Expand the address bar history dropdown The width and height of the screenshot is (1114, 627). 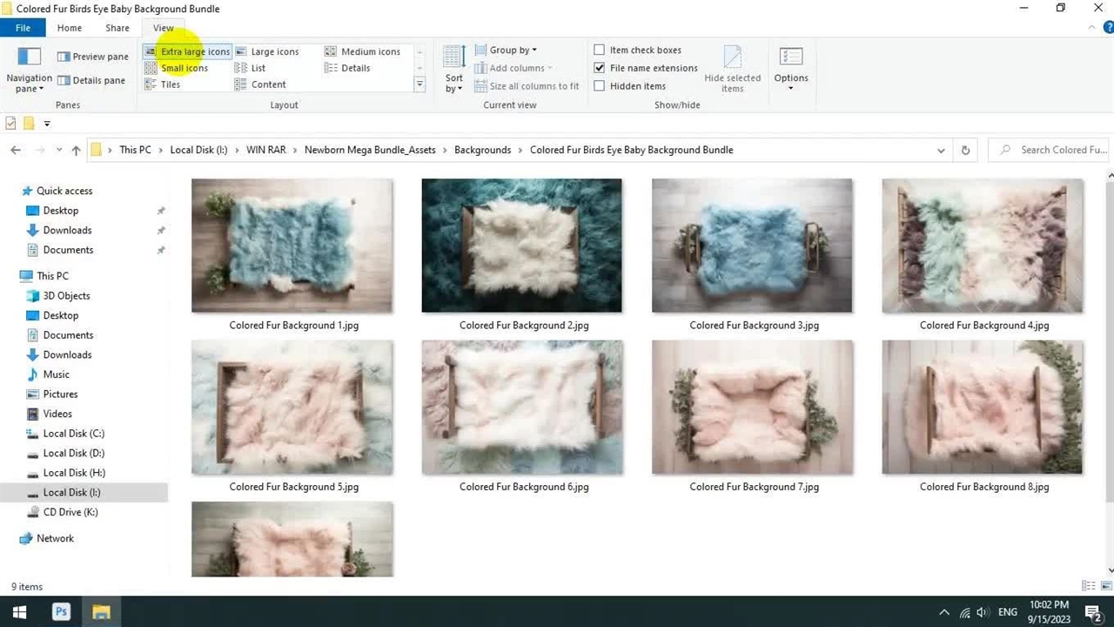pyautogui.click(x=941, y=150)
